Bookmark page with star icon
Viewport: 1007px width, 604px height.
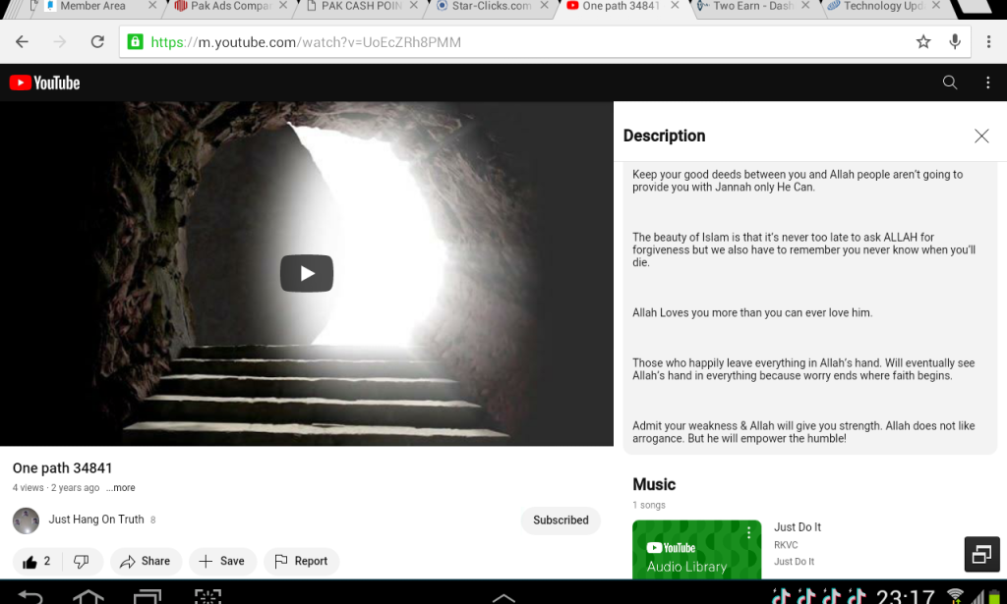click(922, 42)
